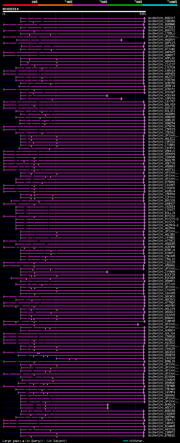
Task: Select the UniRef100_Q55FJ4 entry
Action: (161, 86)
